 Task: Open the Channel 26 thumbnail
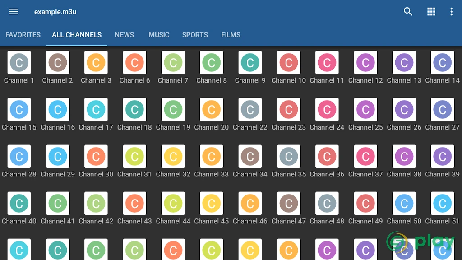click(404, 109)
